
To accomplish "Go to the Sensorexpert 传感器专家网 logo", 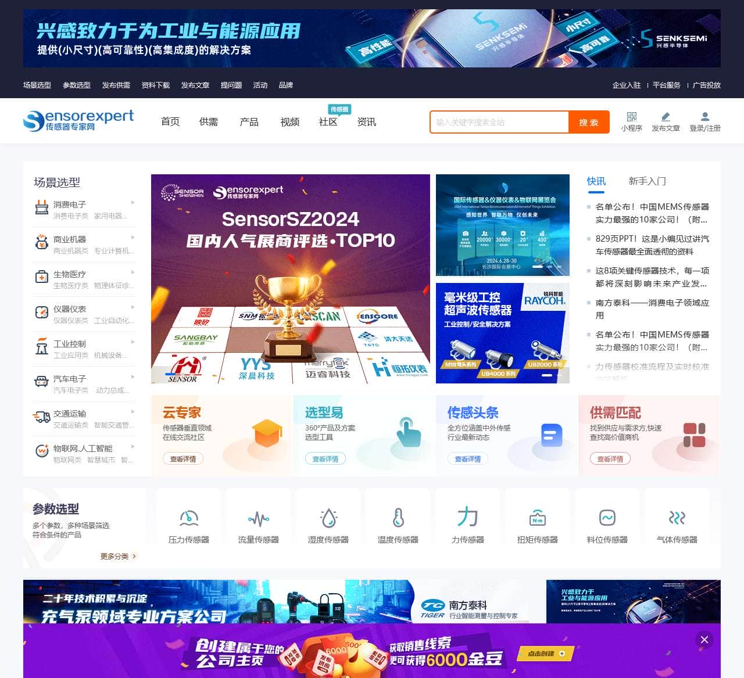I will [78, 120].
